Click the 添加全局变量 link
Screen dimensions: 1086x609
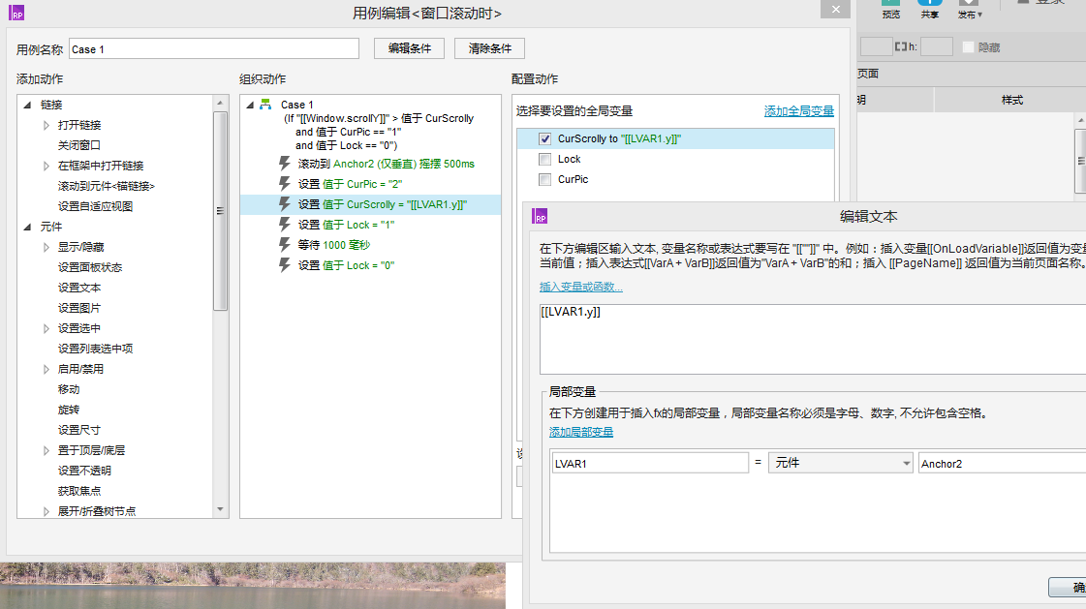point(798,110)
